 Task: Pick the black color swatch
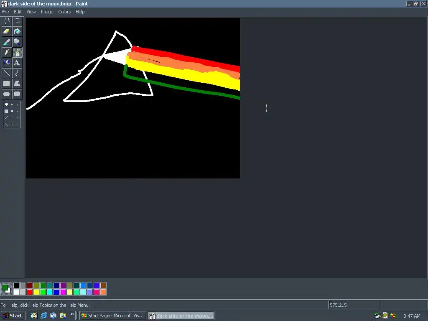tap(16, 285)
